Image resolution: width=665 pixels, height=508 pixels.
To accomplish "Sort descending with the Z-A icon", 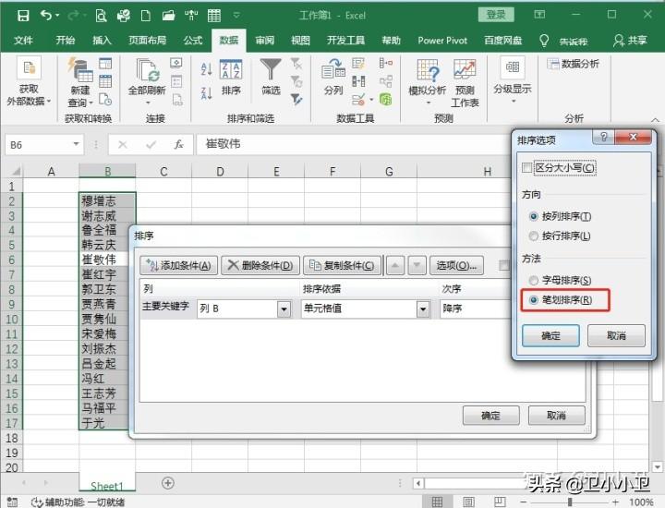I will [x=206, y=93].
